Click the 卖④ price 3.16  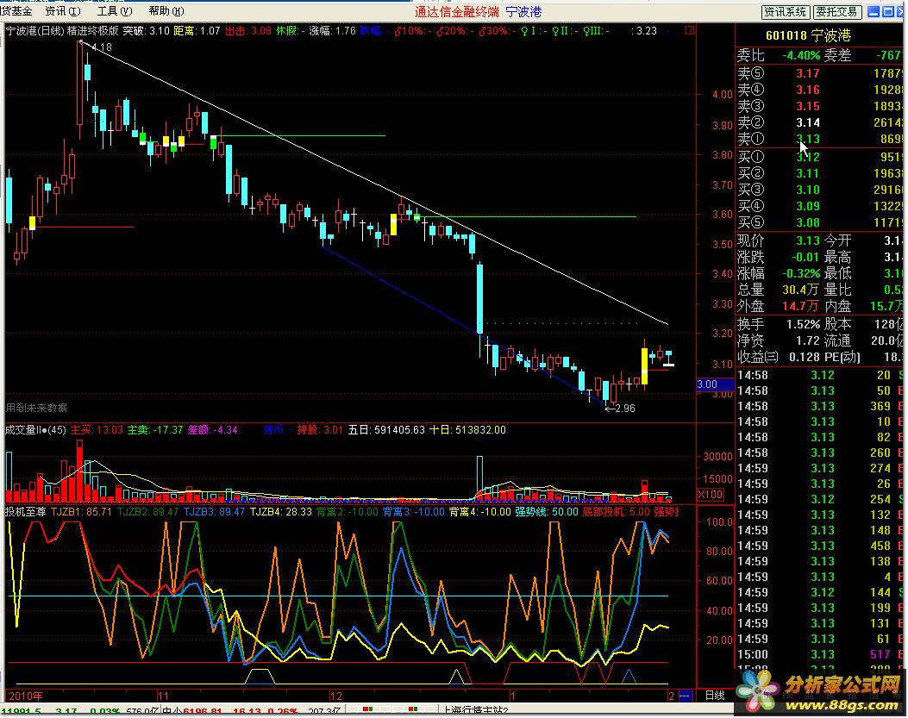pyautogui.click(x=807, y=90)
